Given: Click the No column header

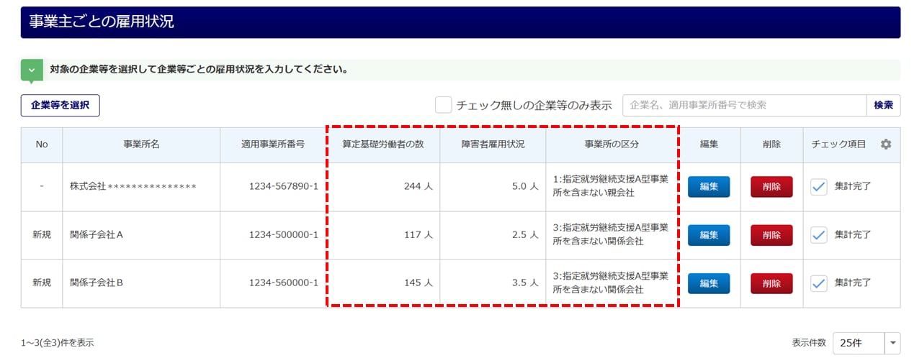Looking at the screenshot, I should (x=42, y=144).
